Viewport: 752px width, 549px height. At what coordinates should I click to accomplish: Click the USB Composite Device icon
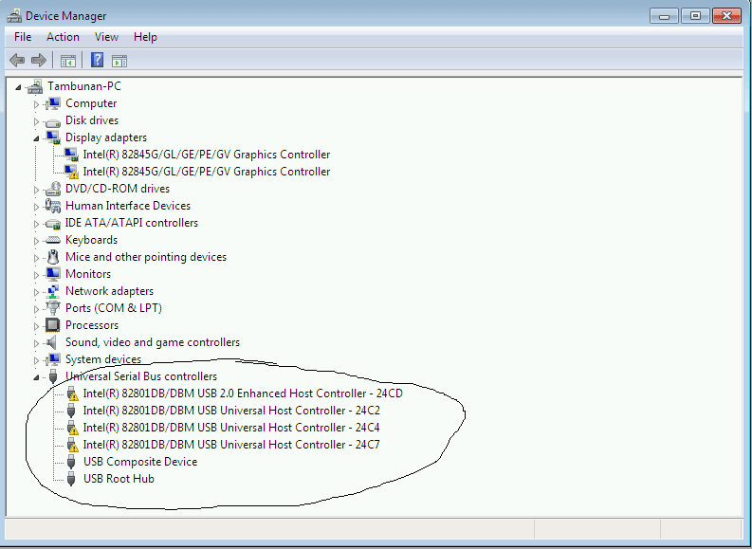pos(71,462)
